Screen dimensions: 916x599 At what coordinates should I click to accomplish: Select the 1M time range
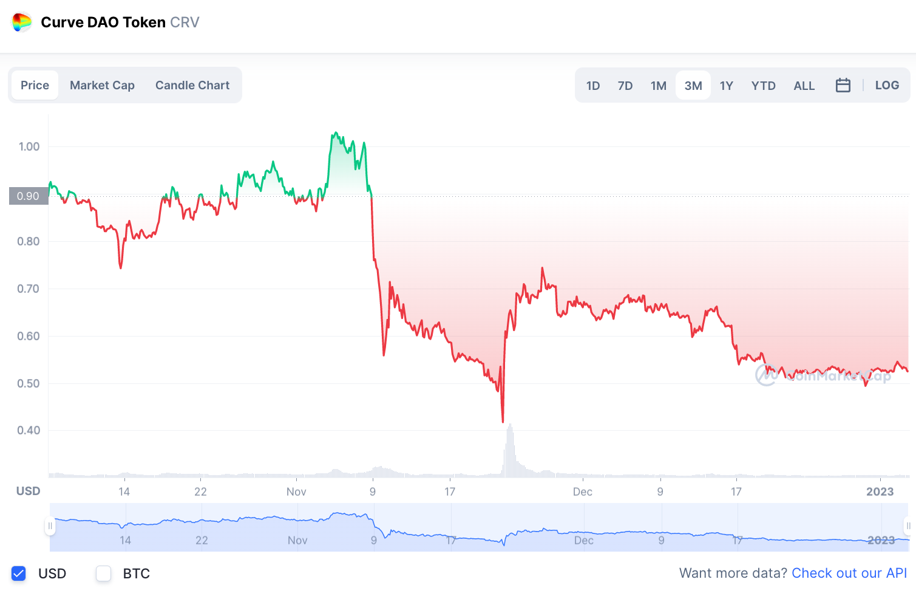click(659, 86)
